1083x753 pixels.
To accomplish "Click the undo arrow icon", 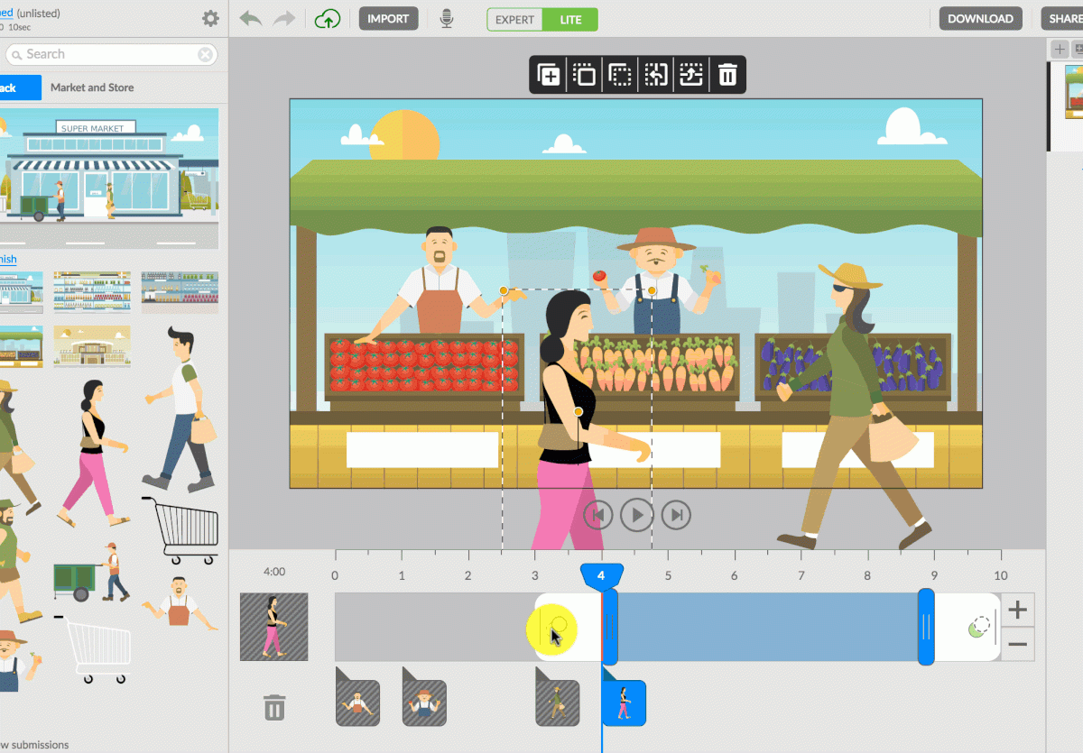I will click(251, 19).
